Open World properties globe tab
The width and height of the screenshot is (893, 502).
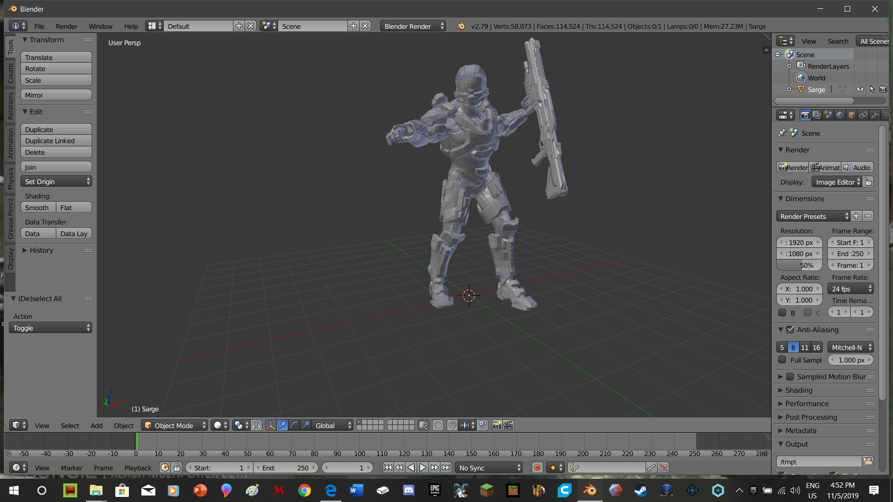point(840,115)
